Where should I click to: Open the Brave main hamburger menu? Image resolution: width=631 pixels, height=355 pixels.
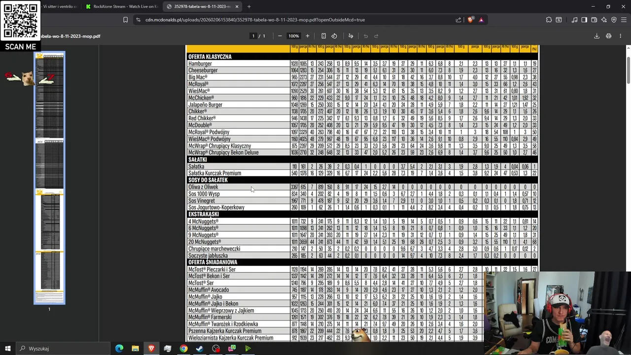[624, 20]
